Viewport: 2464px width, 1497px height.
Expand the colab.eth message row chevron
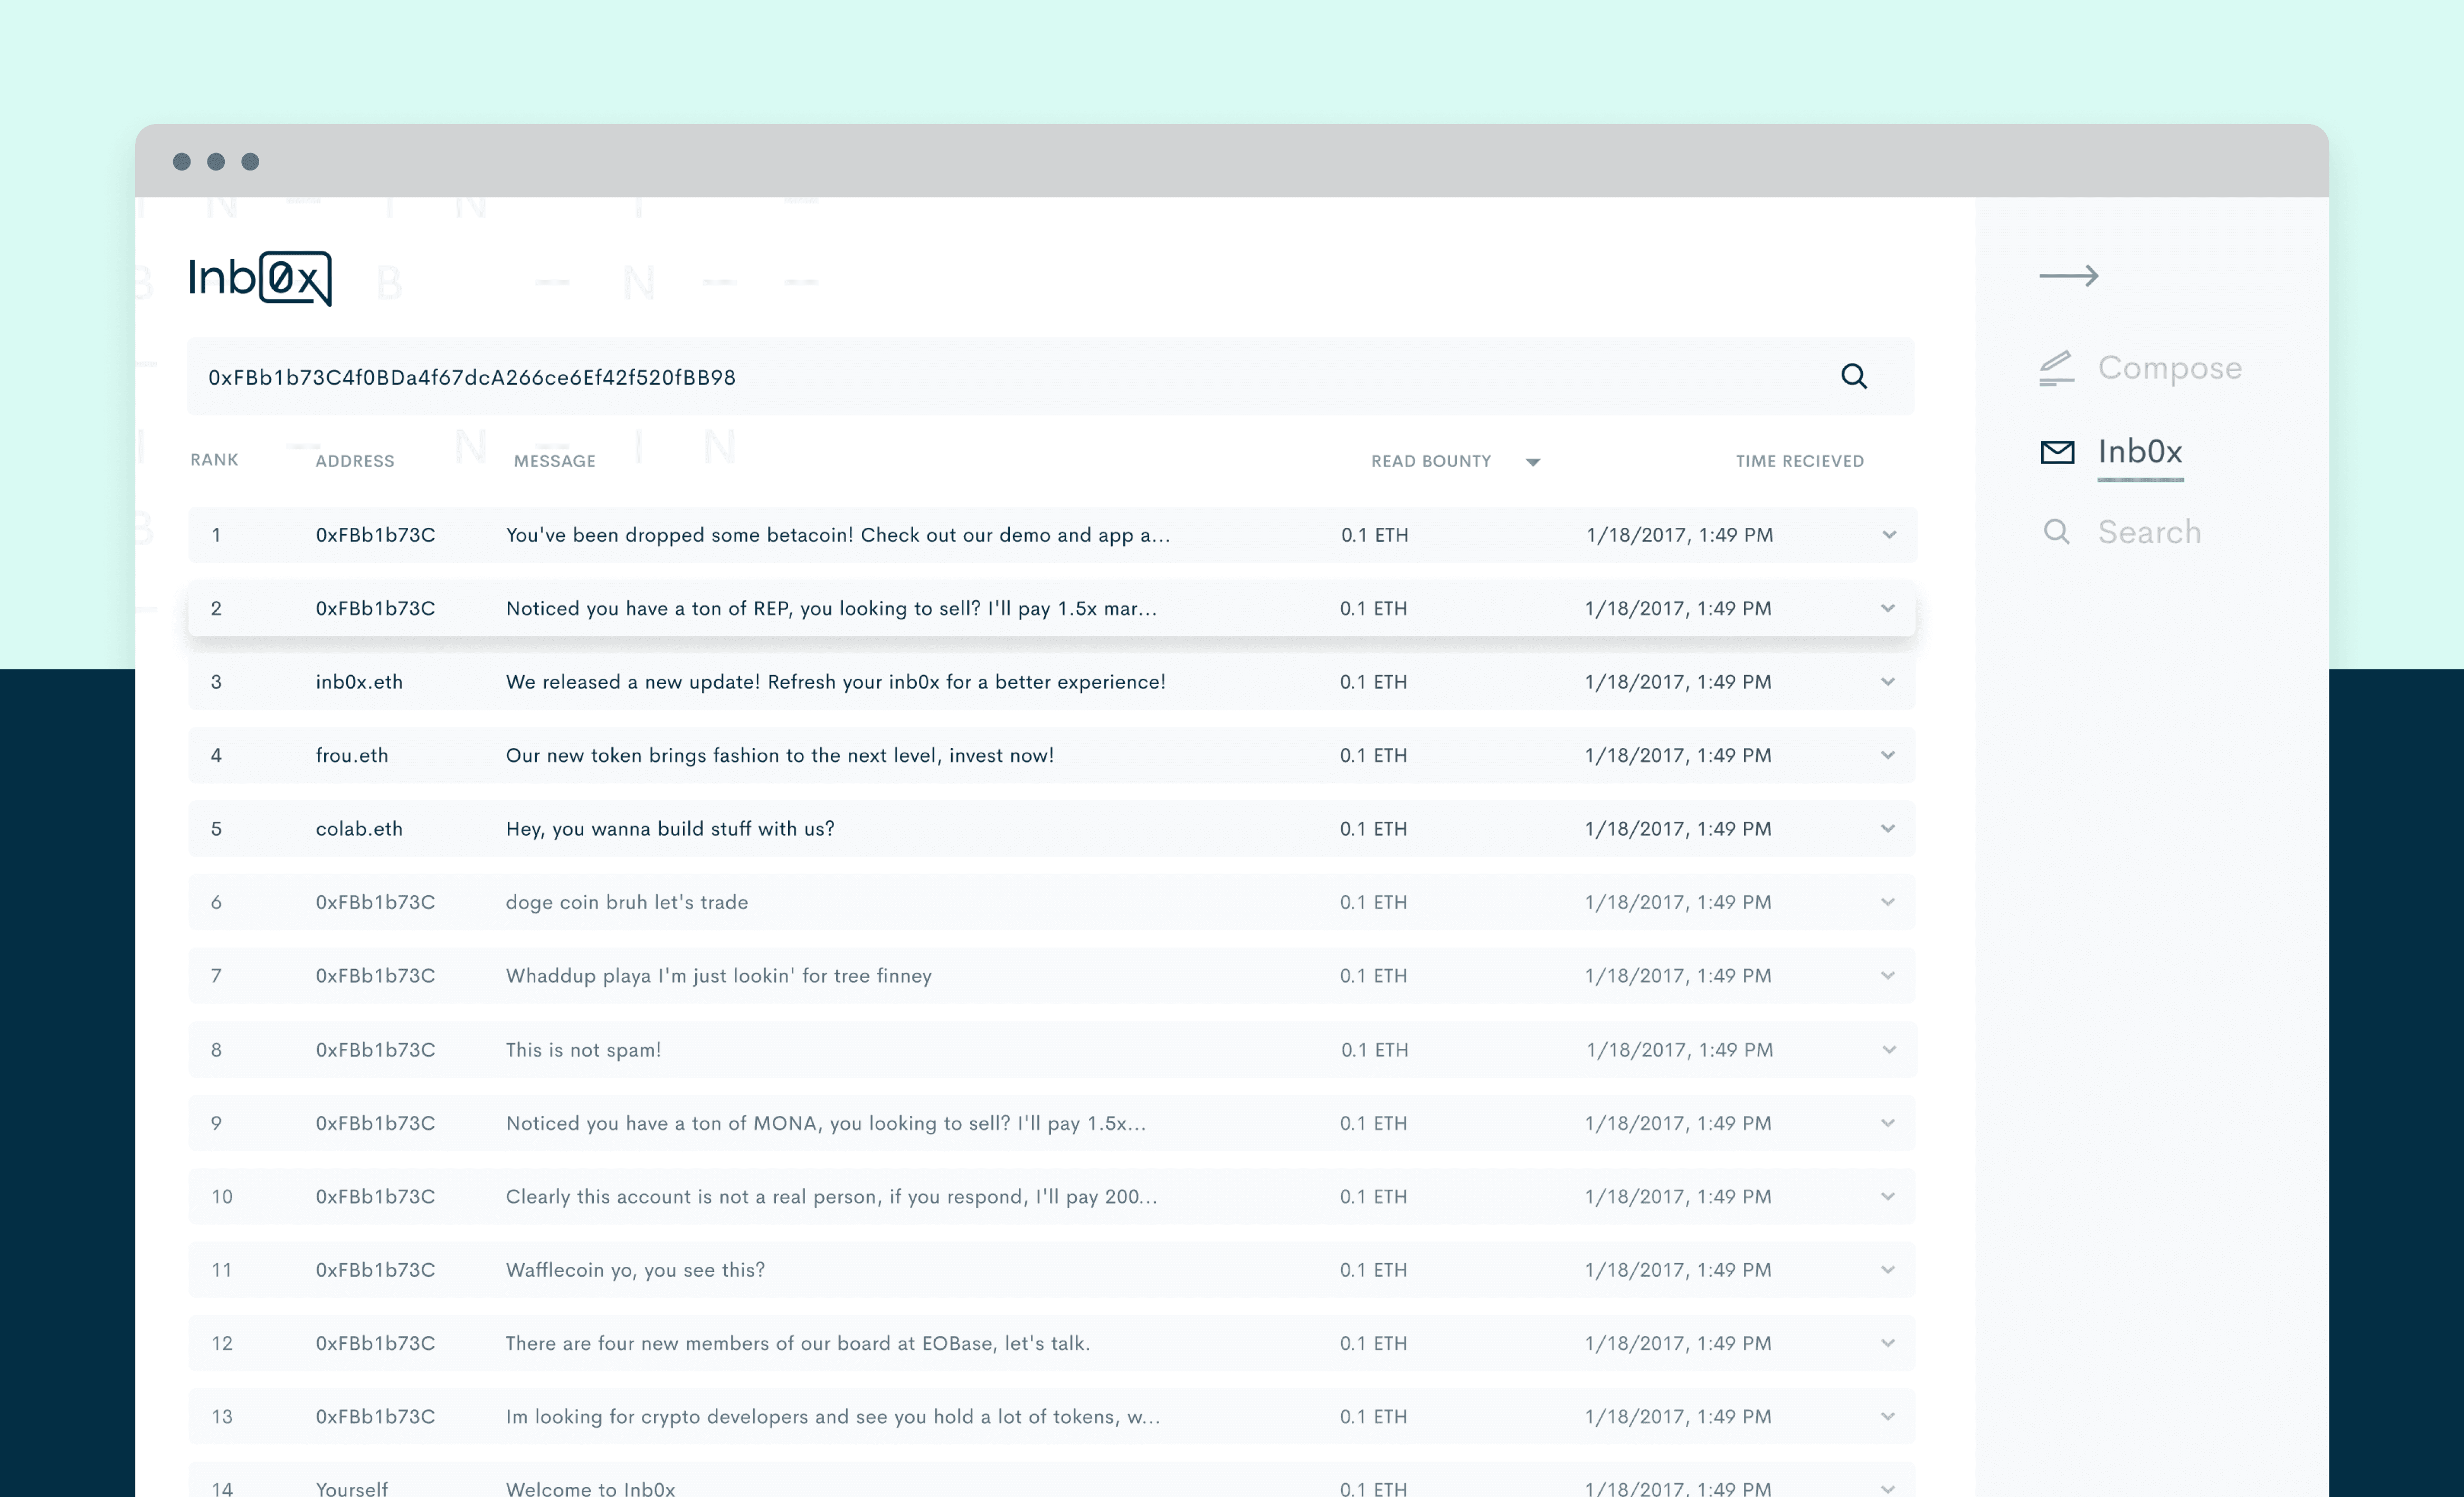point(1887,829)
